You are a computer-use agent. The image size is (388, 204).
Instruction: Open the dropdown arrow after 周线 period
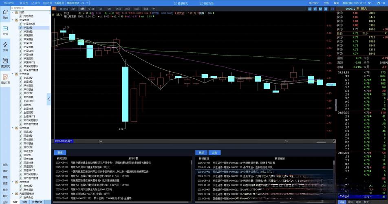(x=153, y=9)
